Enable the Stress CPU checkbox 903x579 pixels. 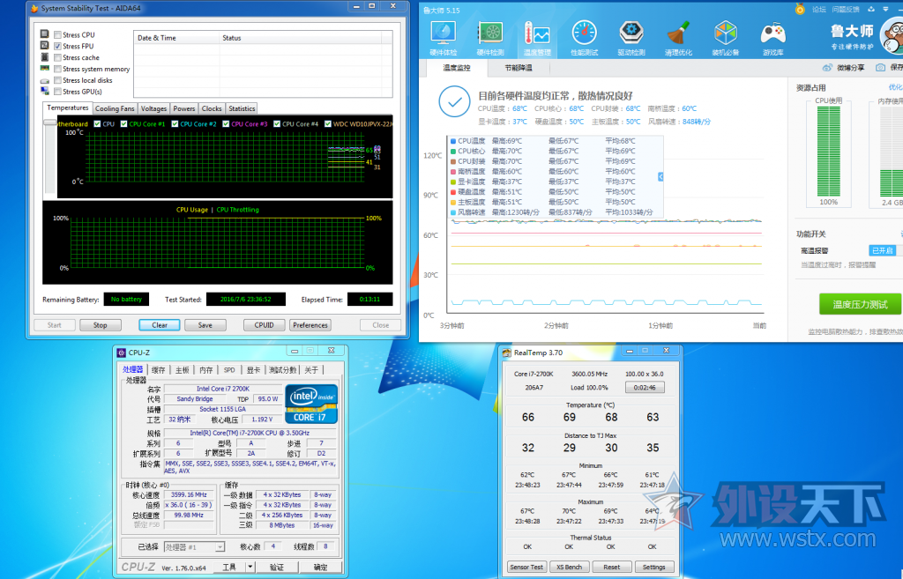point(57,34)
